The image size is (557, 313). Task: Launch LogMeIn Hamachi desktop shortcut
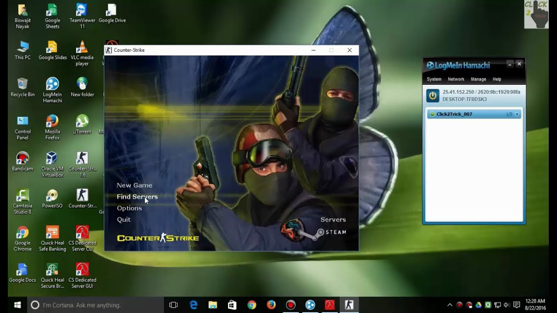coord(52,90)
